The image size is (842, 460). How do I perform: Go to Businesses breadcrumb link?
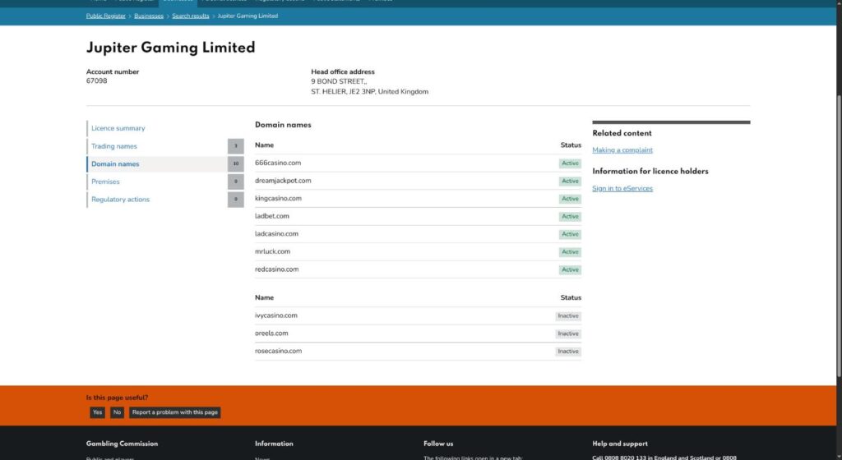149,16
